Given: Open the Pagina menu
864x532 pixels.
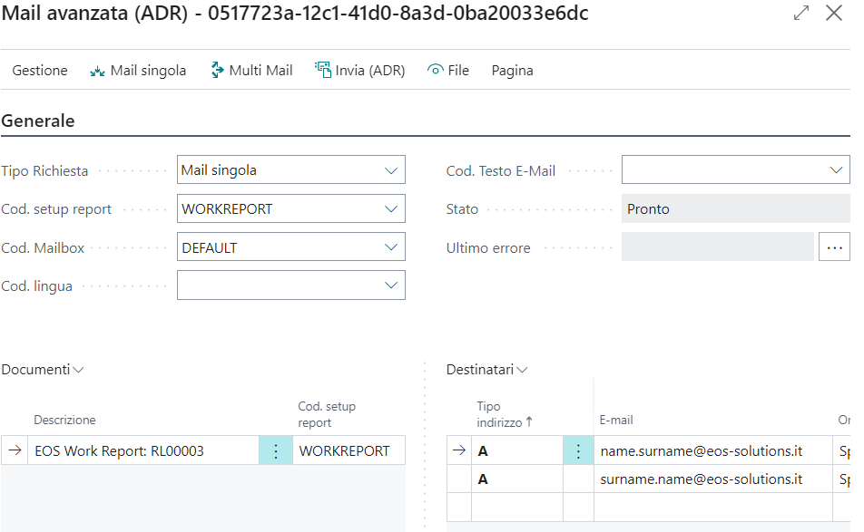Looking at the screenshot, I should click(511, 70).
